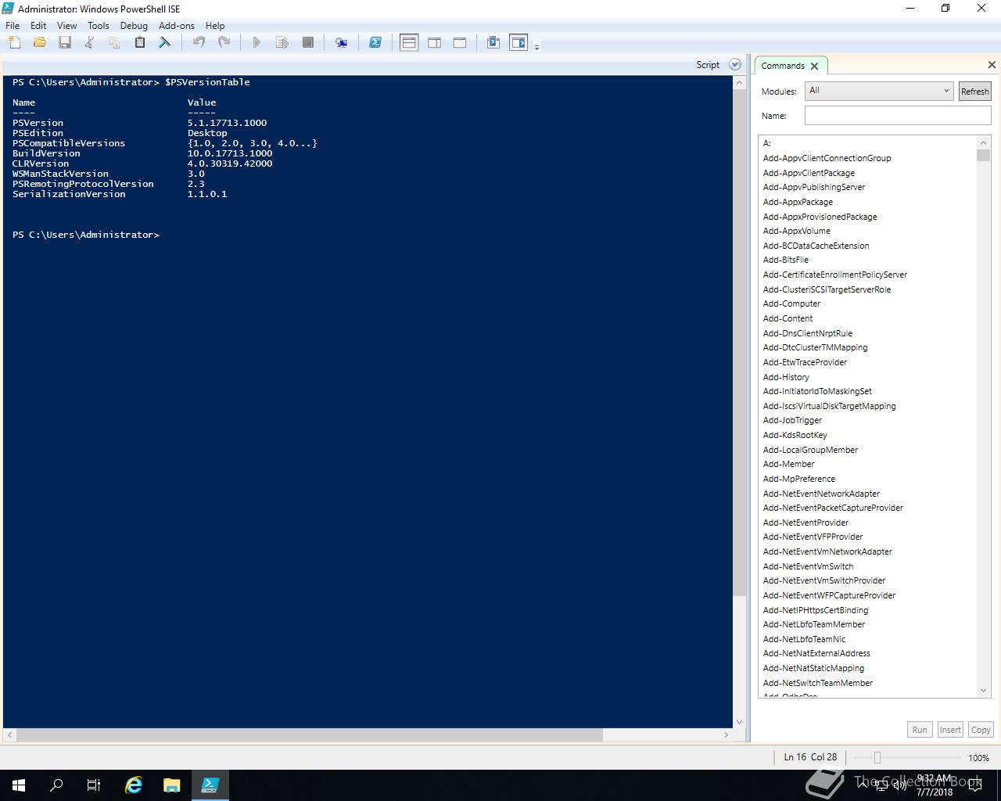Open a script file with folder icon
Screen dimensions: 1001x801
(40, 43)
